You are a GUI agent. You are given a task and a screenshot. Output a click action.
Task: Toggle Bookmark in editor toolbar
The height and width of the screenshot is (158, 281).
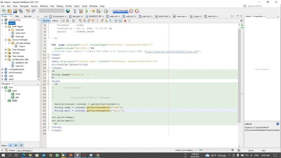(111, 21)
